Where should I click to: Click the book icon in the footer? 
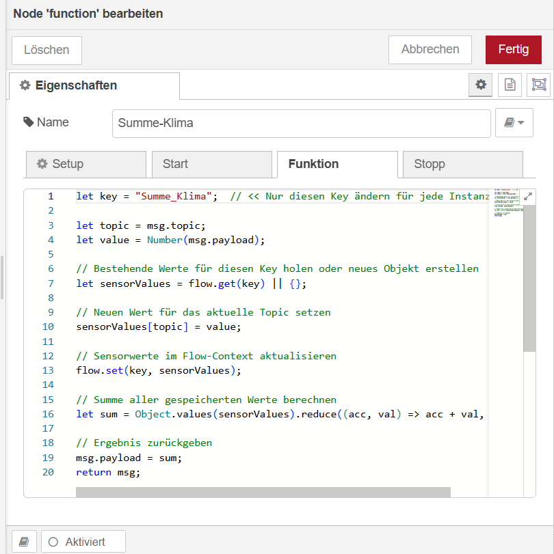click(x=24, y=542)
